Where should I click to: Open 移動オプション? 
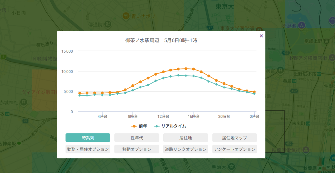click(137, 149)
